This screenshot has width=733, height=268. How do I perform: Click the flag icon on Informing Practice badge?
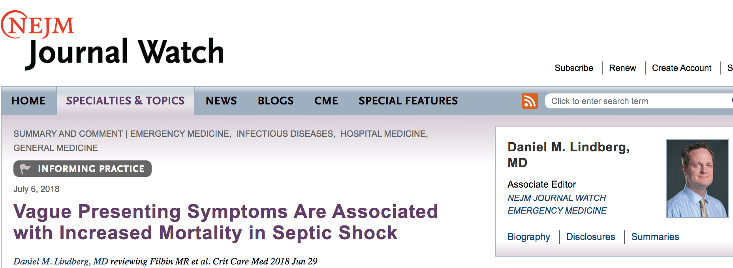24,169
